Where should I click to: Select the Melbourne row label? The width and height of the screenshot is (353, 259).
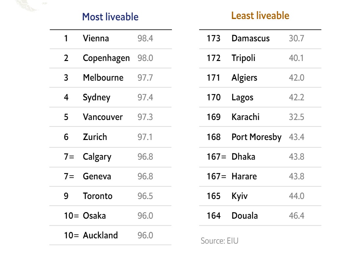tap(103, 78)
